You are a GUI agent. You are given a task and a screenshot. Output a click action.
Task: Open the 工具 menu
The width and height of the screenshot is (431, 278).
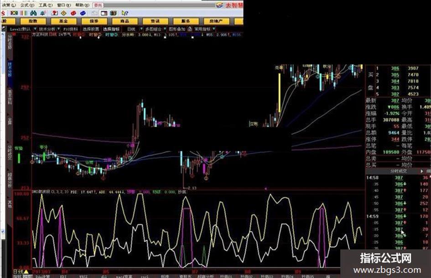(x=45, y=5)
